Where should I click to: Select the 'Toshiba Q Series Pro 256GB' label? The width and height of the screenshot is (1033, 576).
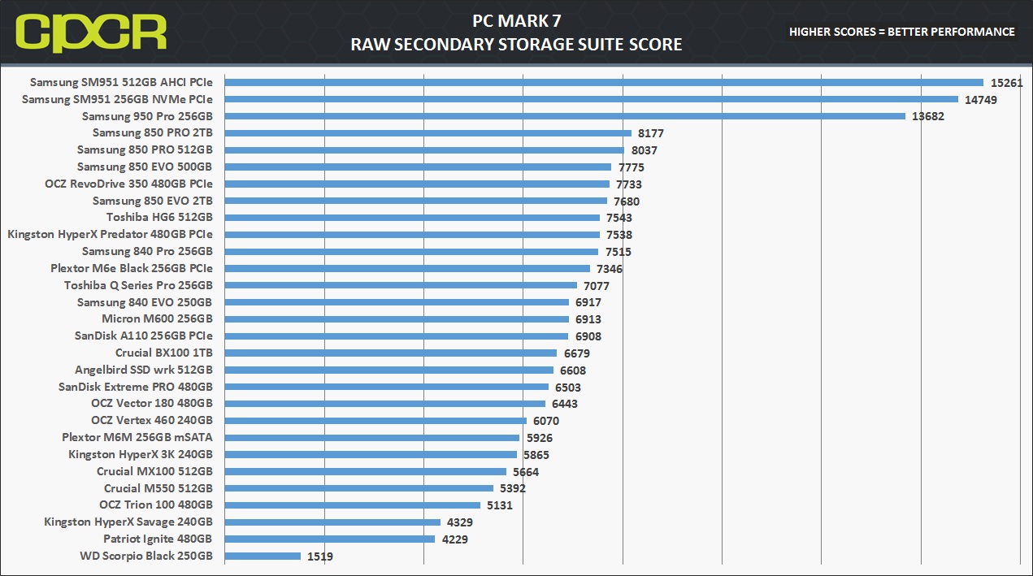pos(138,285)
